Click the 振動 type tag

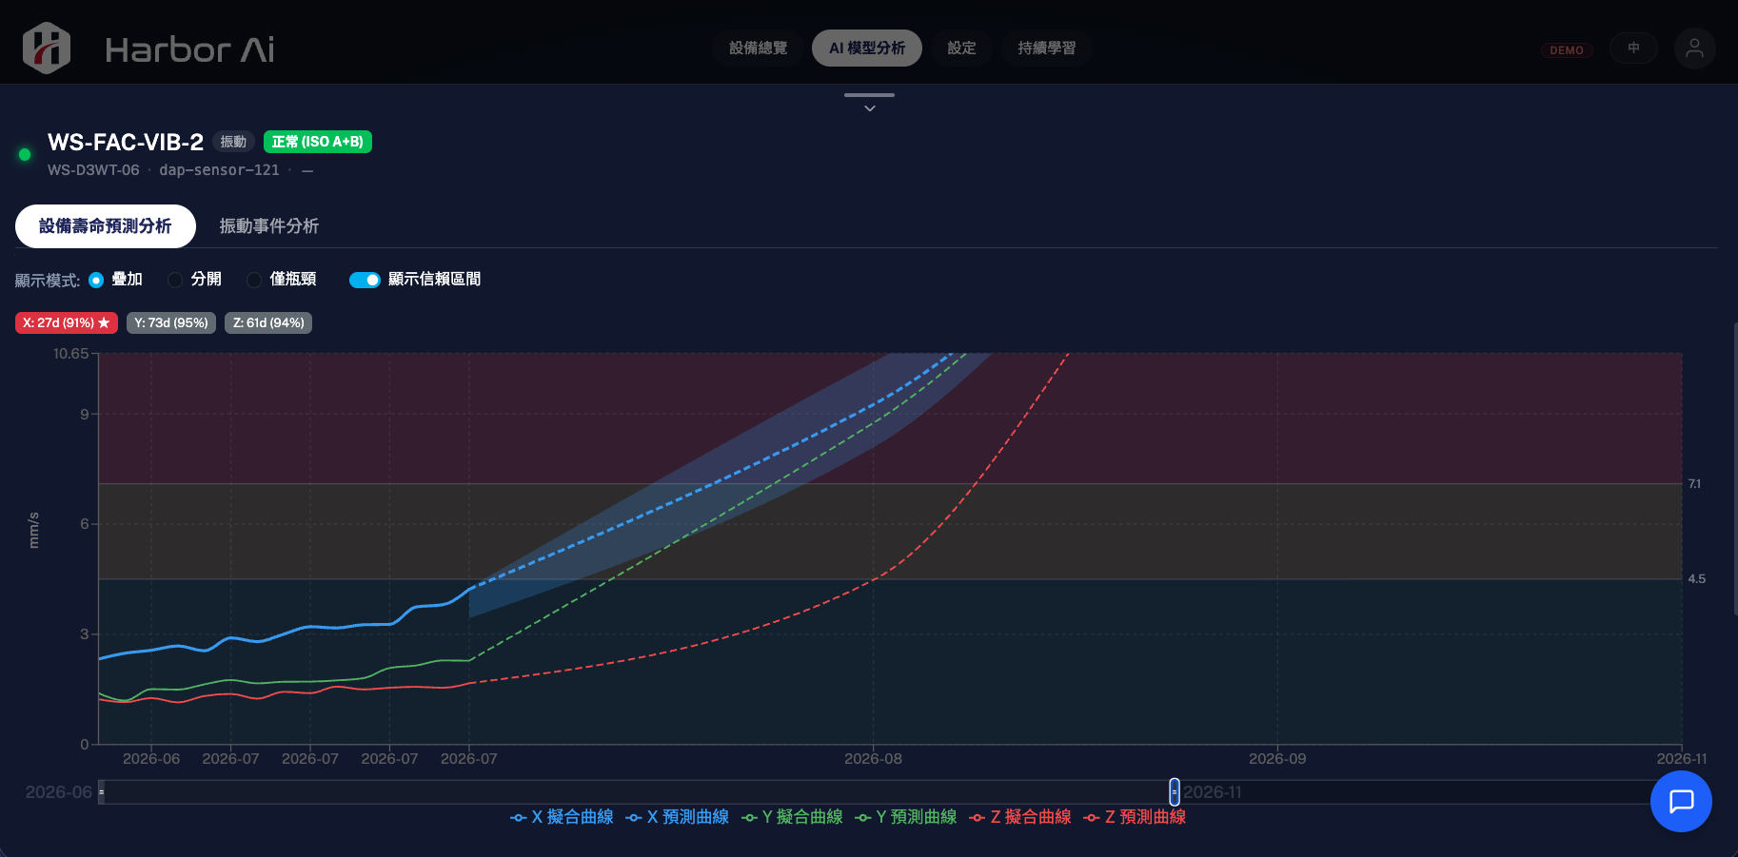click(233, 142)
